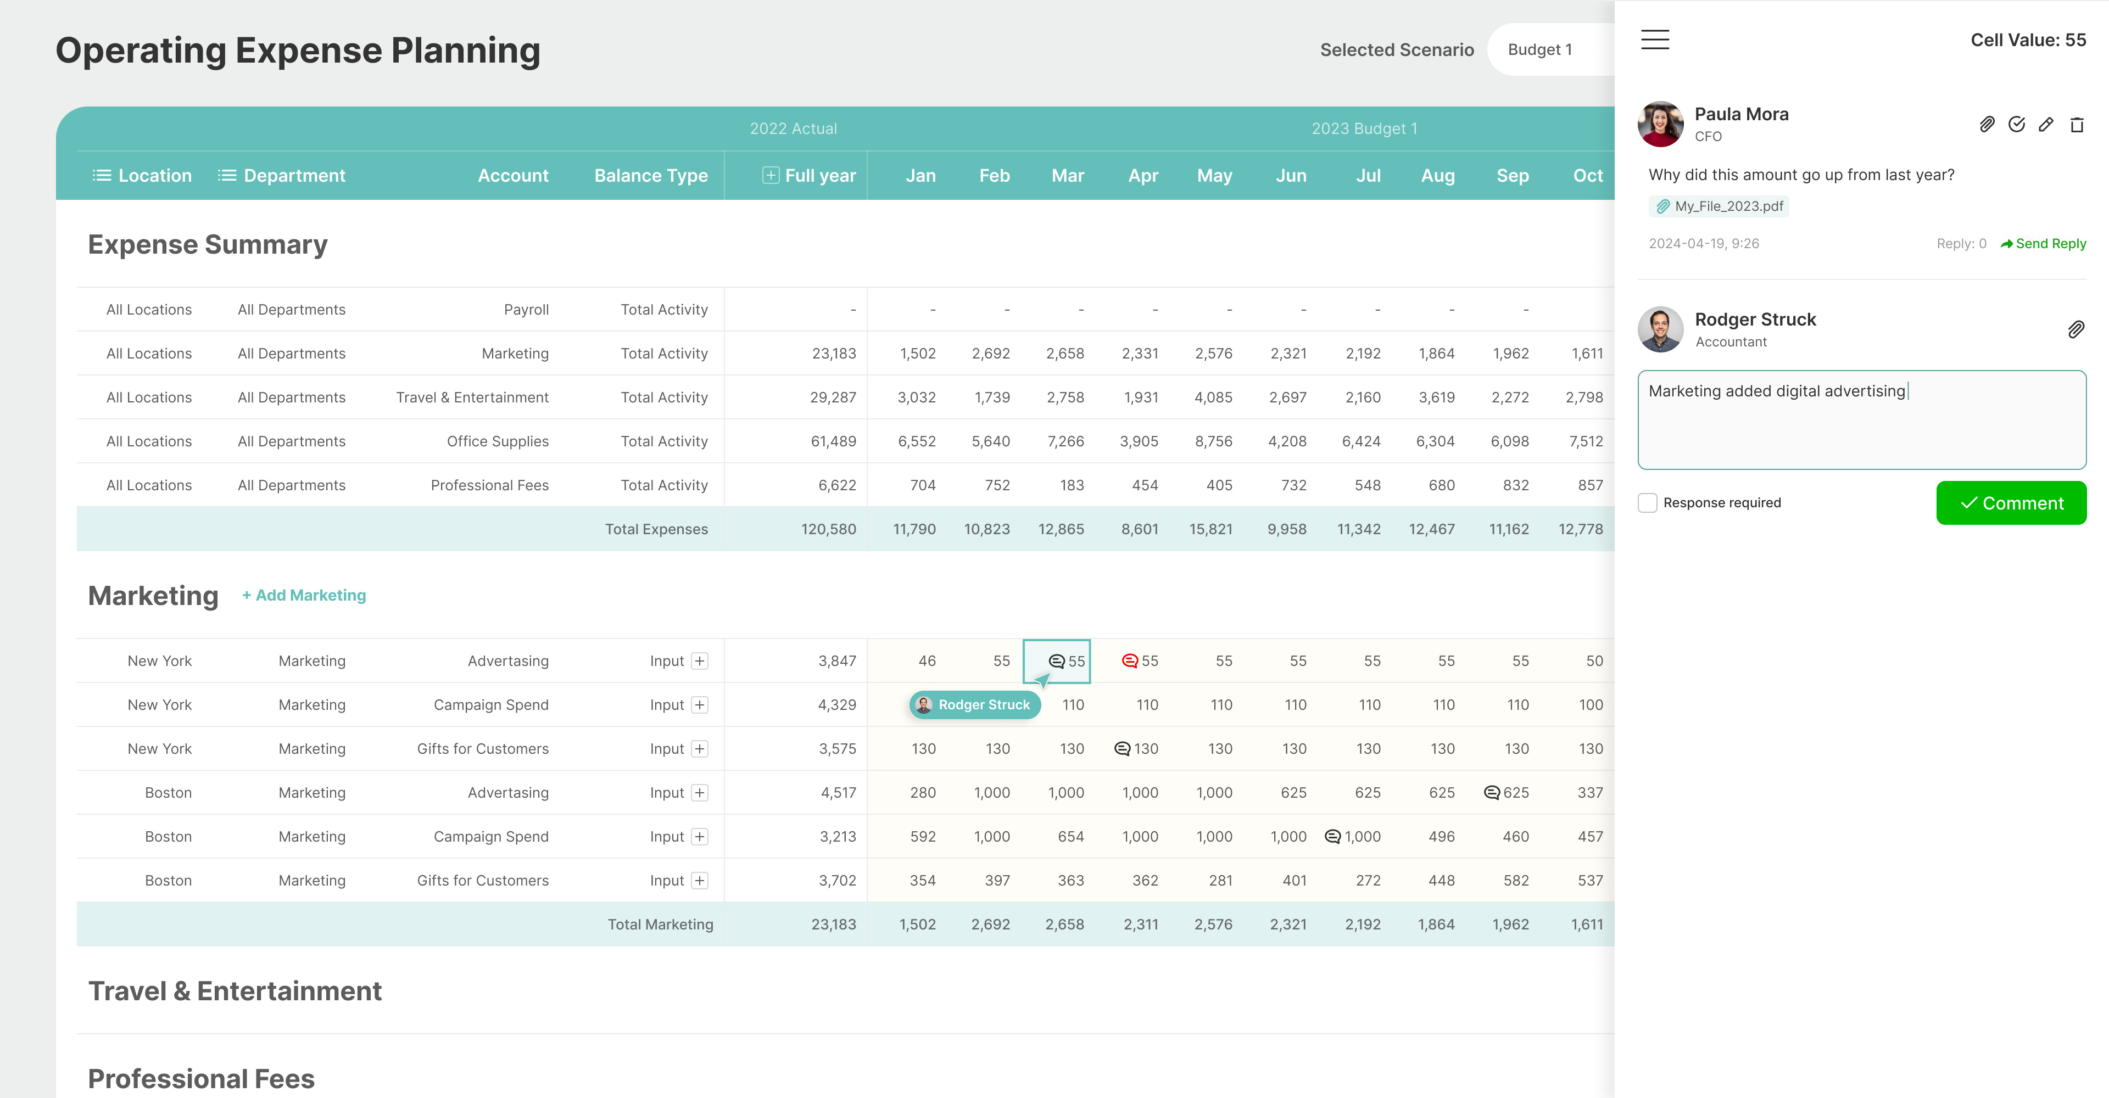Click Add Marketing link
Image resolution: width=2109 pixels, height=1098 pixels.
pos(304,596)
